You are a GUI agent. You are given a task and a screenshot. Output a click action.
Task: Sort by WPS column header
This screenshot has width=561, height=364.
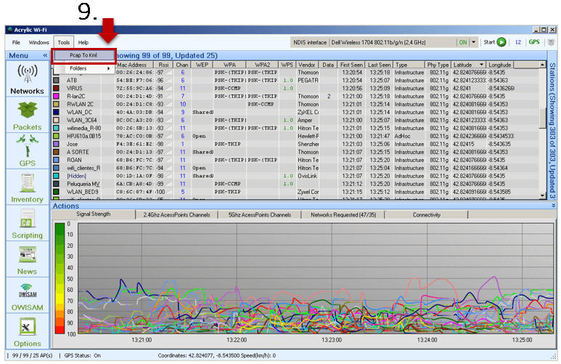point(287,65)
